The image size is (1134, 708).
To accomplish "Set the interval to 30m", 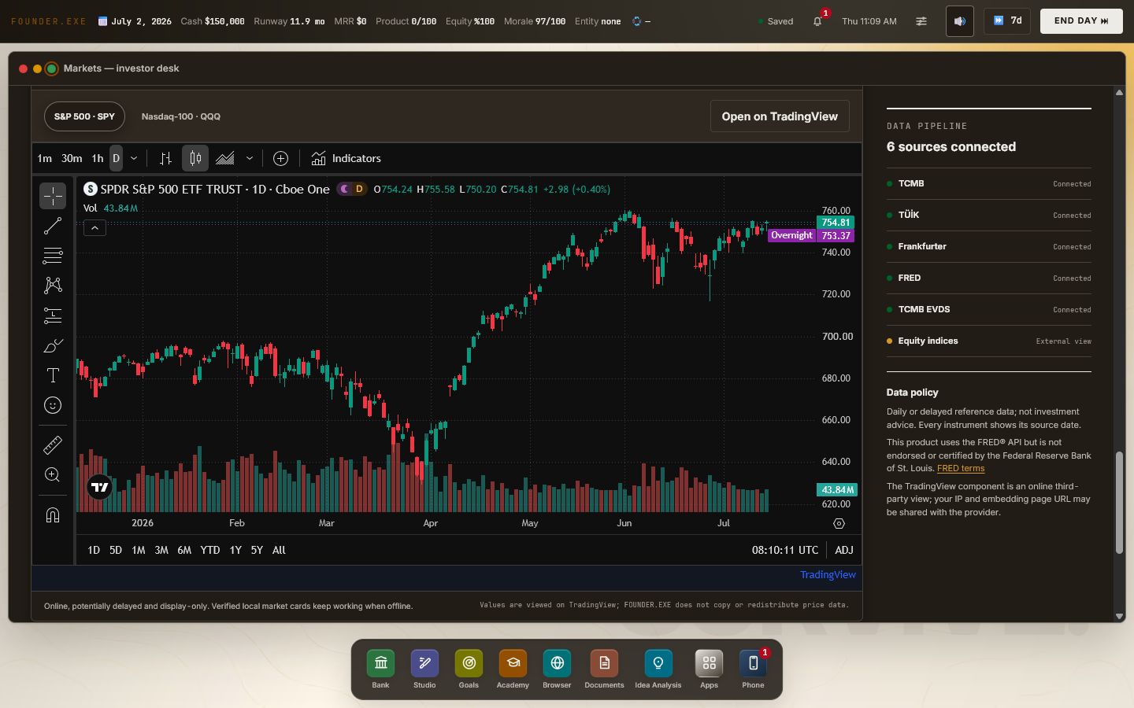I will coord(72,158).
